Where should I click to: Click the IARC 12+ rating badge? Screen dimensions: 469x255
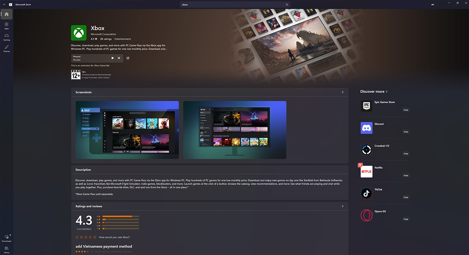pyautogui.click(x=76, y=75)
